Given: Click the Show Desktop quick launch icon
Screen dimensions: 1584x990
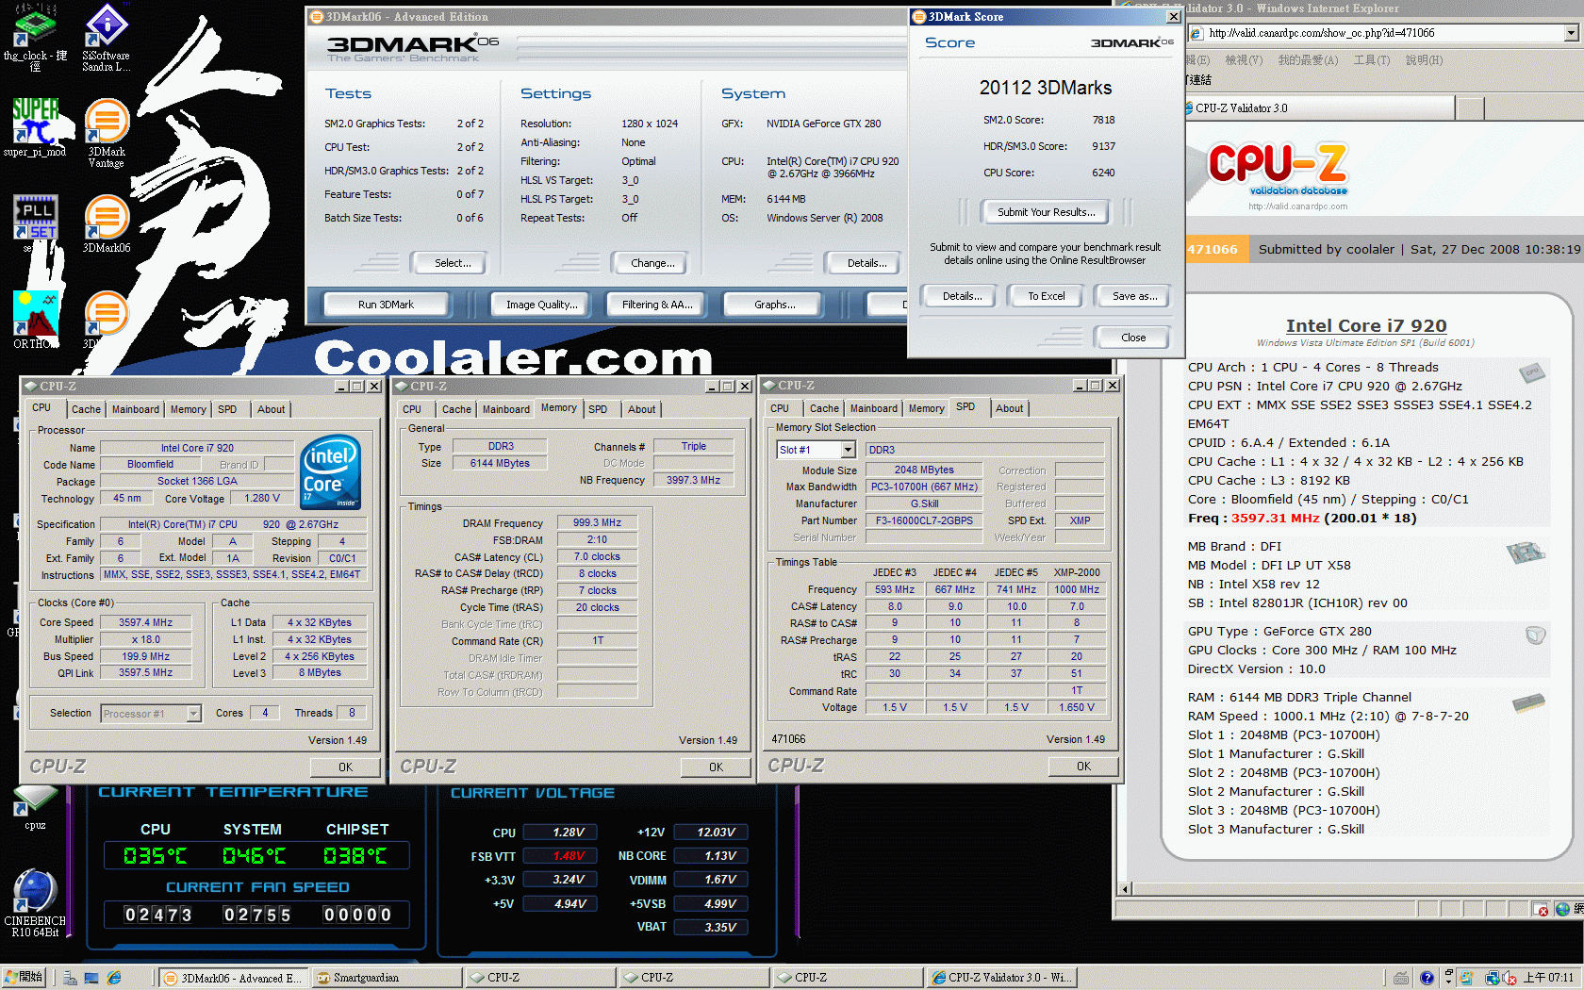Looking at the screenshot, I should (x=91, y=978).
